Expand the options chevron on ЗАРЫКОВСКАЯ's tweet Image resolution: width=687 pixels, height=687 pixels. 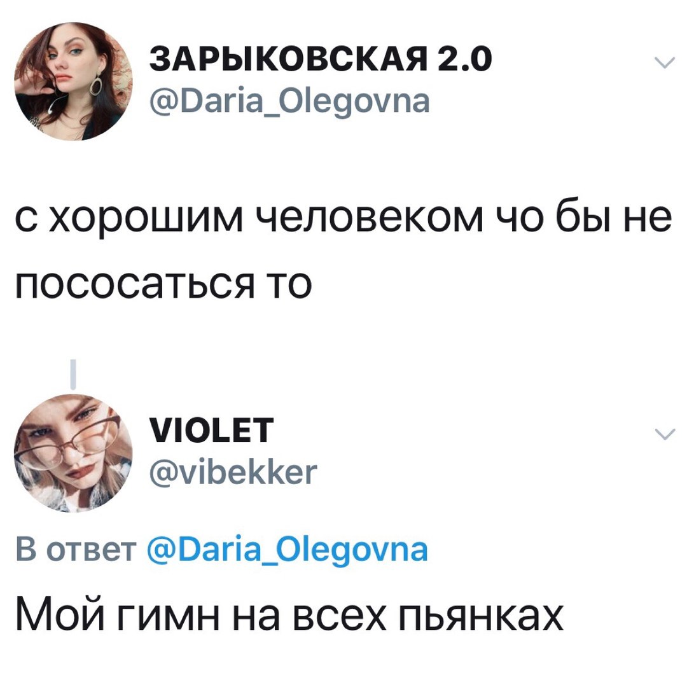(665, 63)
